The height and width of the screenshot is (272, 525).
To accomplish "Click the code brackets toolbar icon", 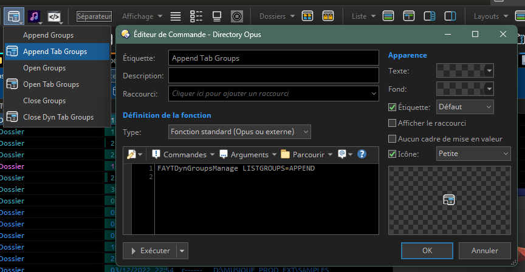I will pos(54,16).
